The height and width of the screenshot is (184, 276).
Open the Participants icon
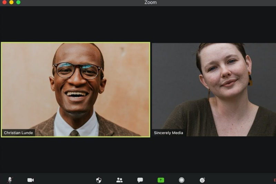pos(119,180)
